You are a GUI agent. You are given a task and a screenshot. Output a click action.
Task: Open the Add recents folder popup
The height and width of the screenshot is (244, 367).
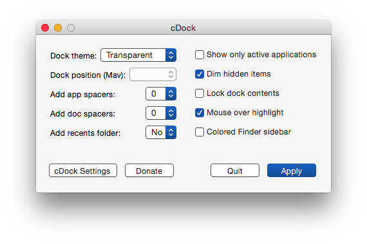[161, 133]
